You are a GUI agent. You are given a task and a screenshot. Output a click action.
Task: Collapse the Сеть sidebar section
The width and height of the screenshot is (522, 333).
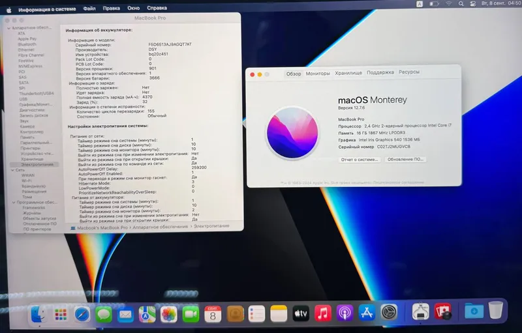point(12,170)
